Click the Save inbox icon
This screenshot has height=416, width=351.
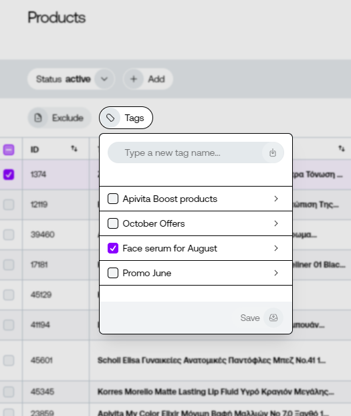click(x=273, y=318)
